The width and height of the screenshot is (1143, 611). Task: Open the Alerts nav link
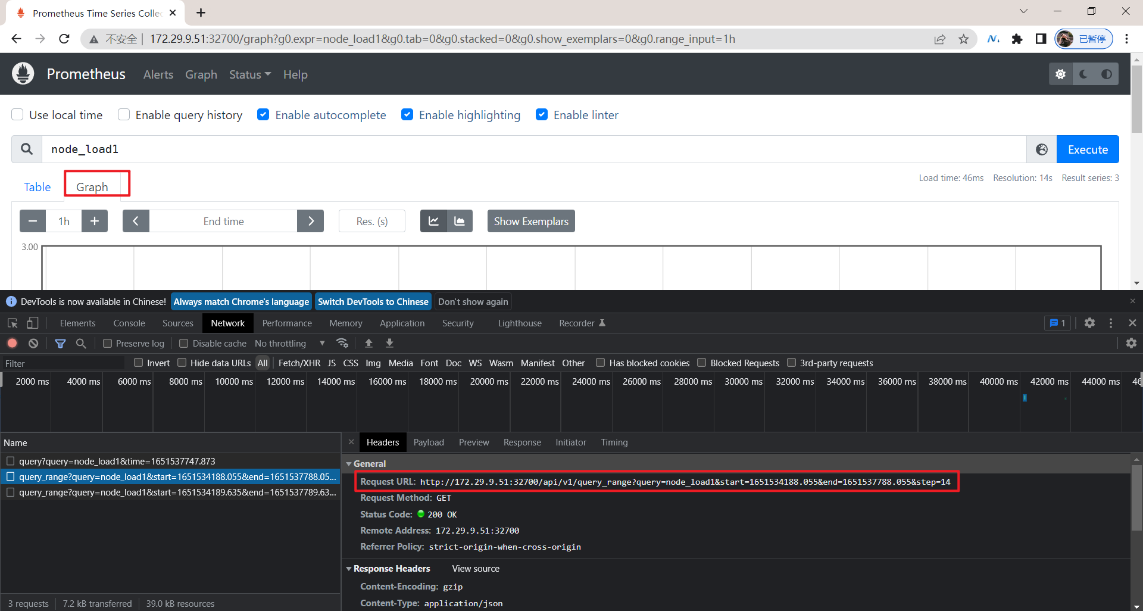(158, 74)
